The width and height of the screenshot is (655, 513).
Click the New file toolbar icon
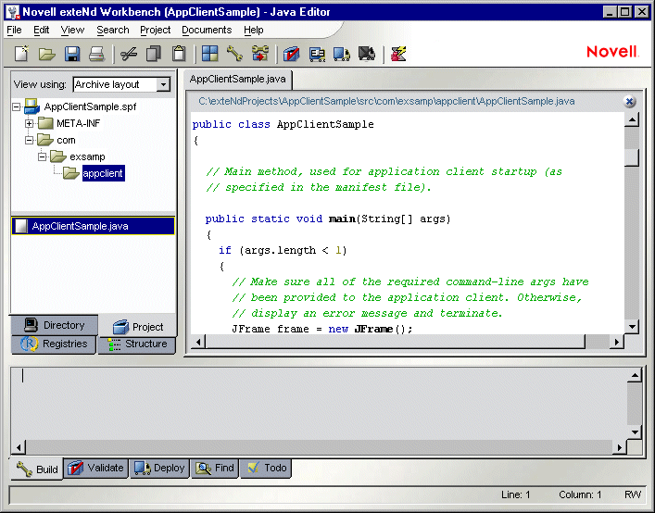[21, 54]
